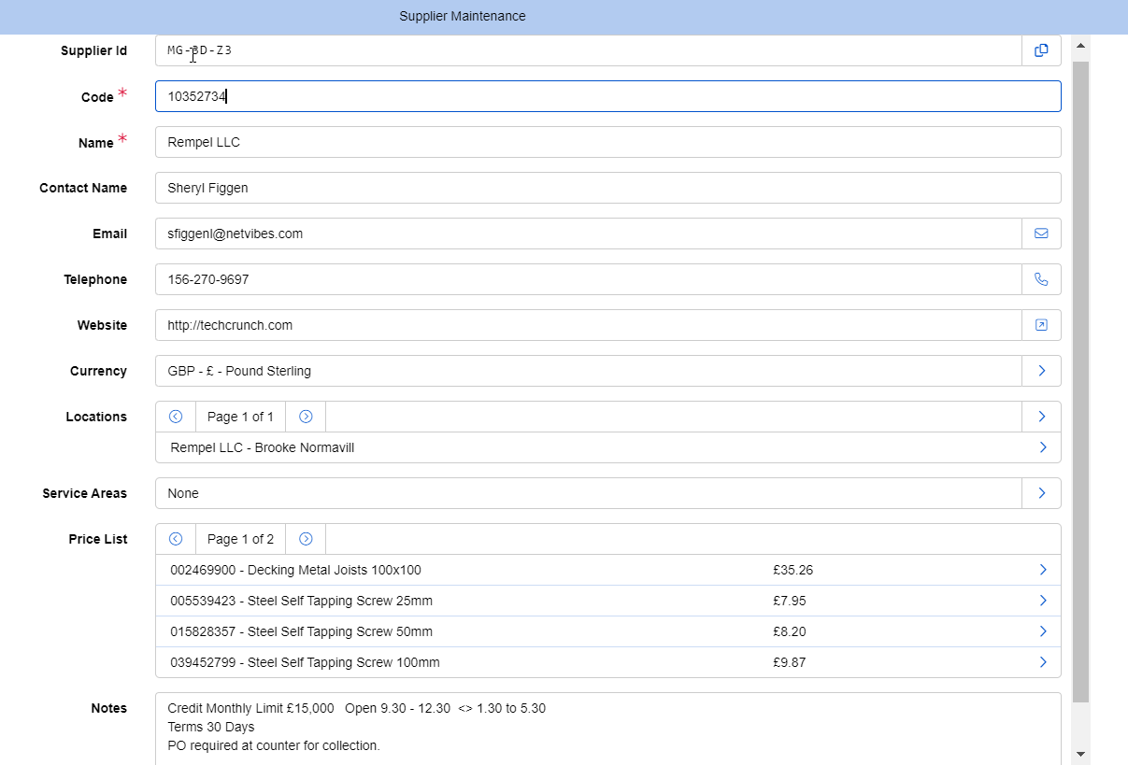
Task: Open the Service Areas chevron
Action: pos(1041,493)
